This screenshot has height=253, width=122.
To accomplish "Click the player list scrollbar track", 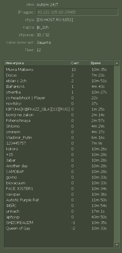I will 117,154.
